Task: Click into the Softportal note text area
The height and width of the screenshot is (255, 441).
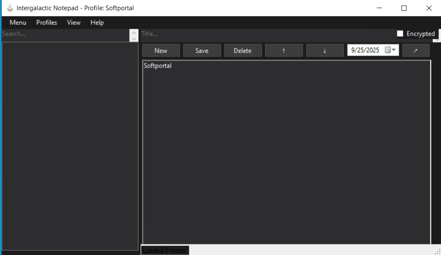Action: [286, 152]
